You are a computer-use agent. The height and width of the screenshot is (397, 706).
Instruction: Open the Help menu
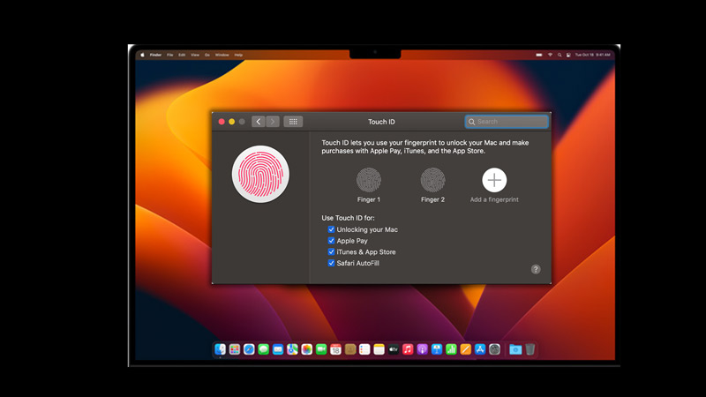pos(238,55)
